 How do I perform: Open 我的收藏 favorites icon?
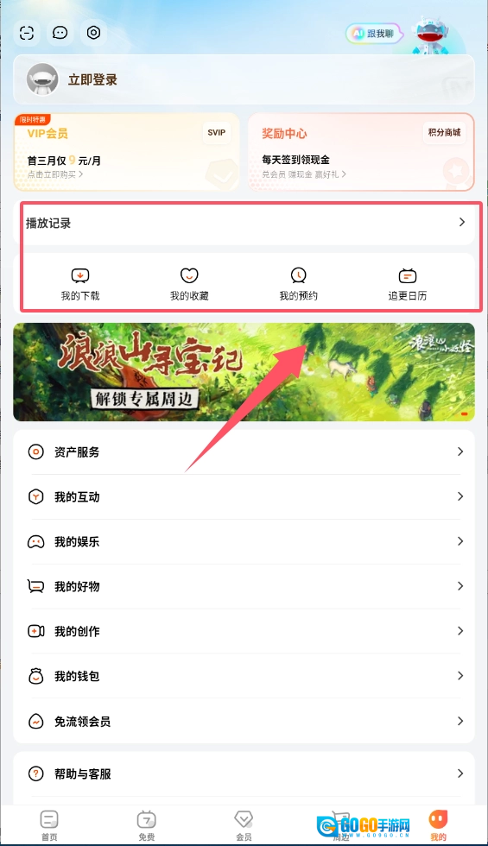pos(189,275)
